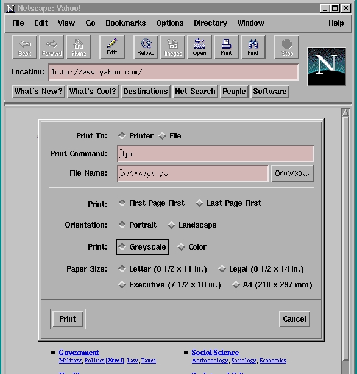Choose Legal (8 1/2 x 14 in.) paper

pos(261,269)
